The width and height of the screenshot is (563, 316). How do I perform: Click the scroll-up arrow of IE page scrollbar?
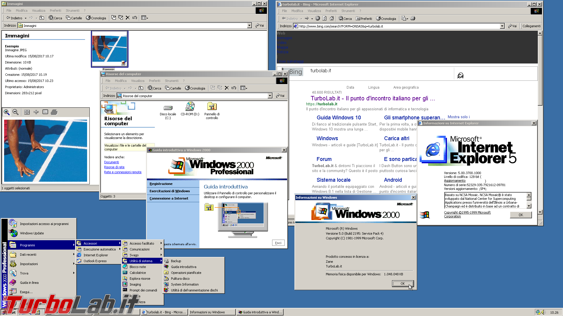[540, 33]
